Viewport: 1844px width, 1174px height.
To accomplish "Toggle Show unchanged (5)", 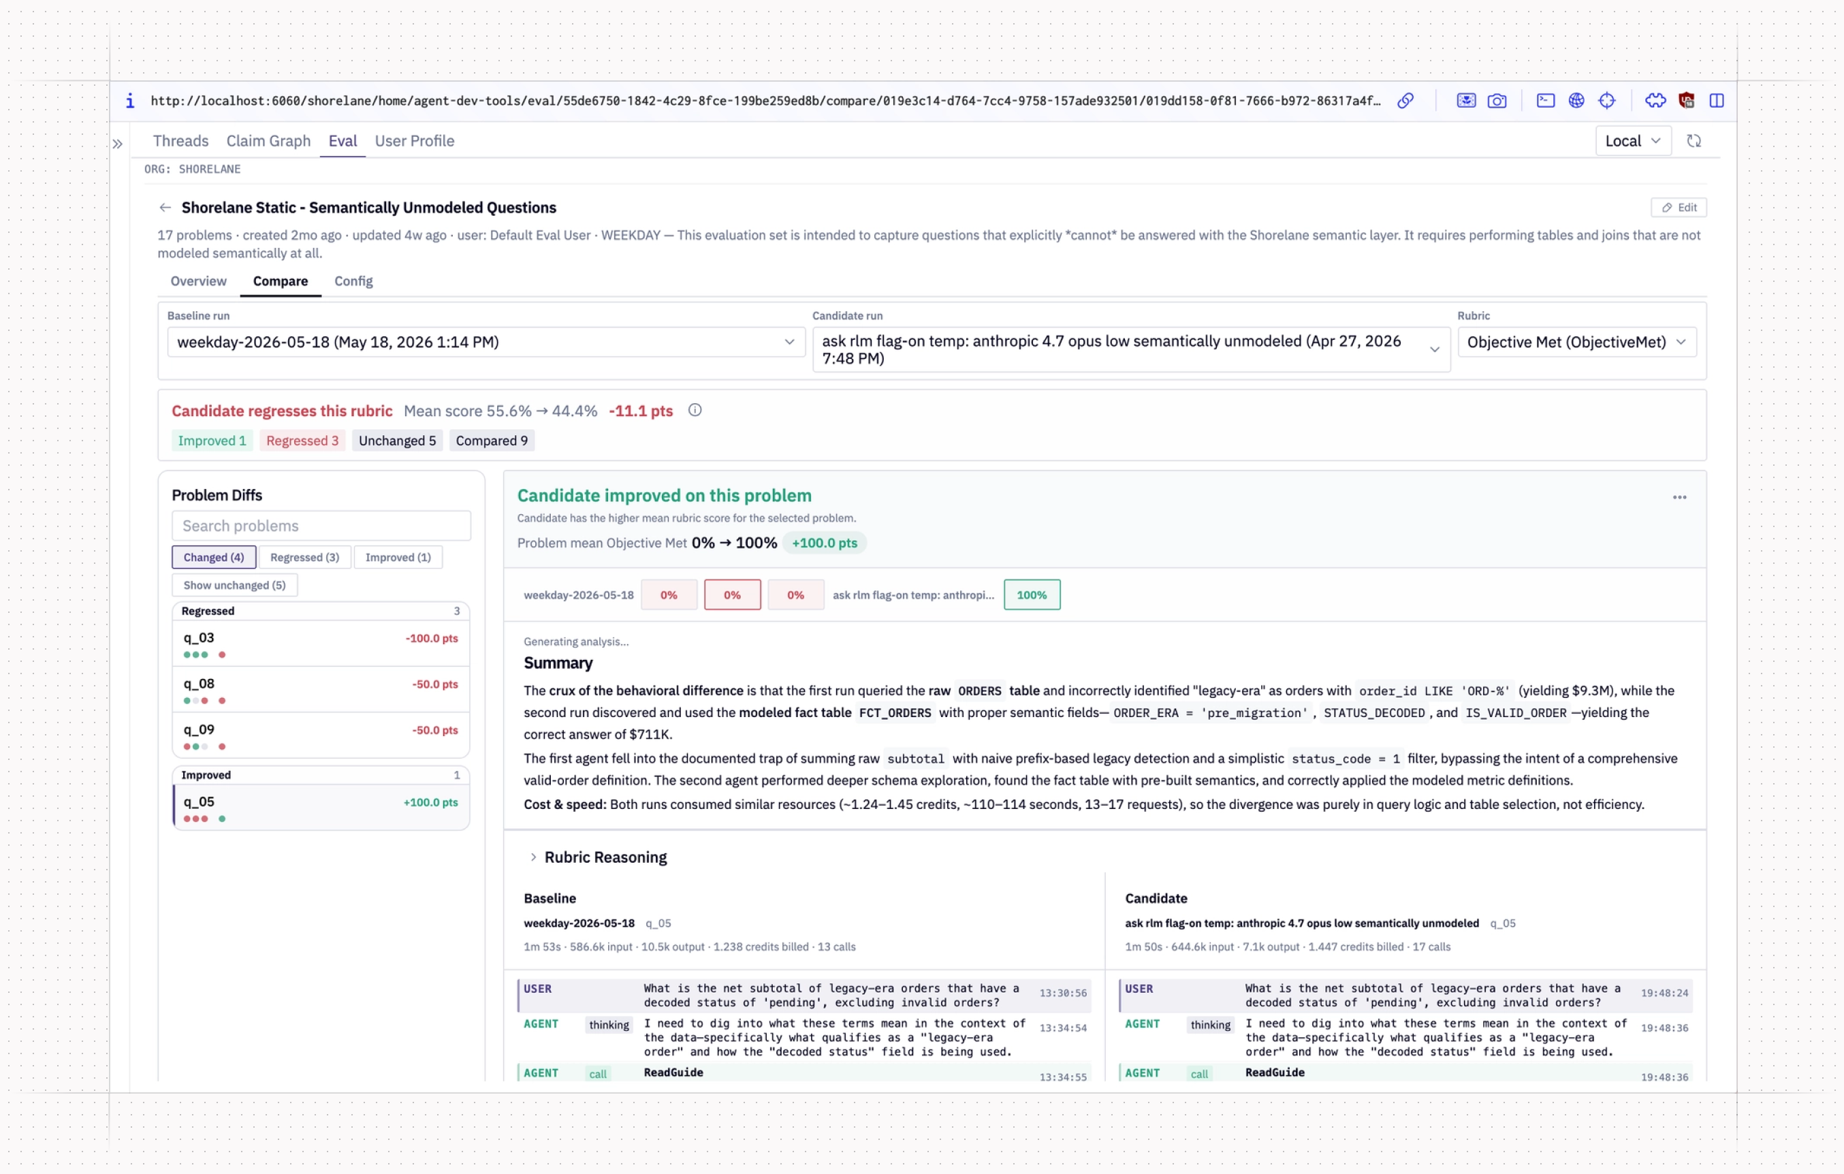I will point(234,585).
